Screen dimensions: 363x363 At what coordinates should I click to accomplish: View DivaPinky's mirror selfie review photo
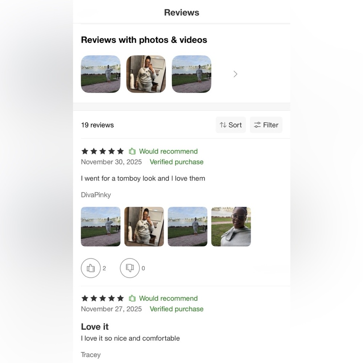click(144, 227)
